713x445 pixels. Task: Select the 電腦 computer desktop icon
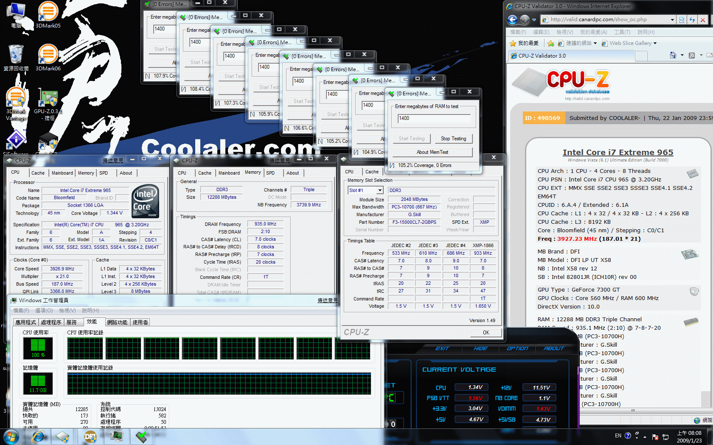(x=16, y=15)
